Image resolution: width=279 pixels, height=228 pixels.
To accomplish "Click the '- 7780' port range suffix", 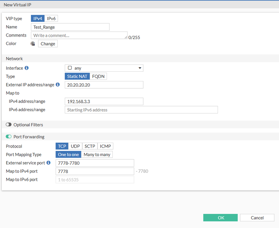I will pos(142,171).
